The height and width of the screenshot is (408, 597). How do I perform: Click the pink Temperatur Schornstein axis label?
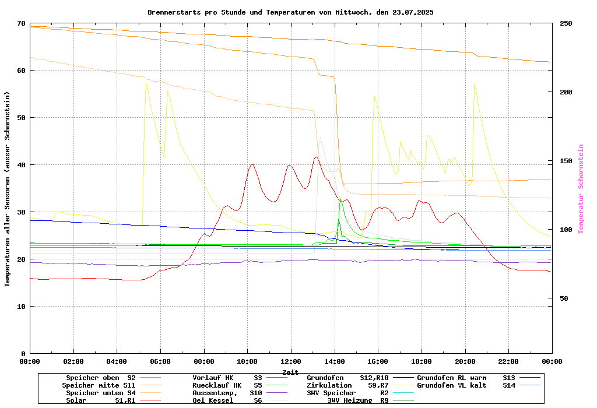[x=581, y=189]
